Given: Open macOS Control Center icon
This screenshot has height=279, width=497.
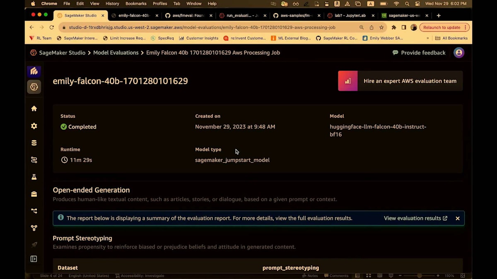Looking at the screenshot, I should [417, 4].
